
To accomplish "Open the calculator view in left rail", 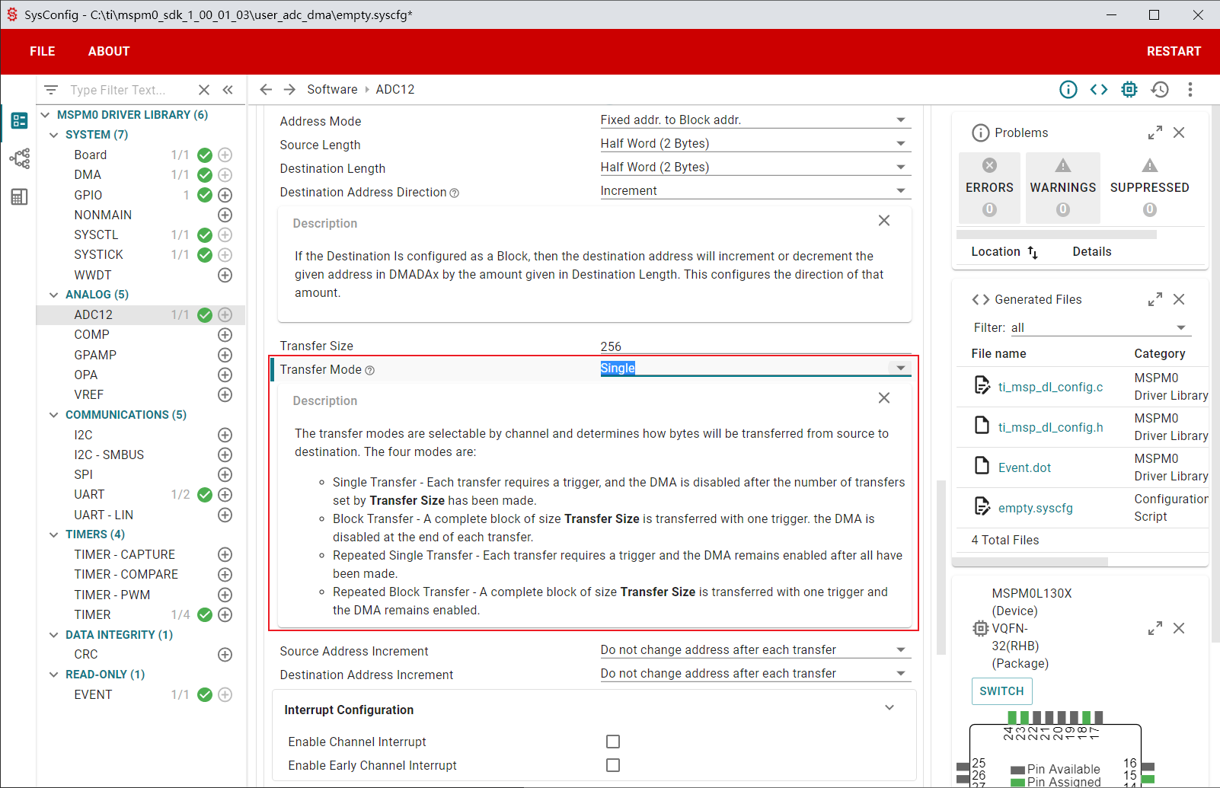I will point(19,197).
